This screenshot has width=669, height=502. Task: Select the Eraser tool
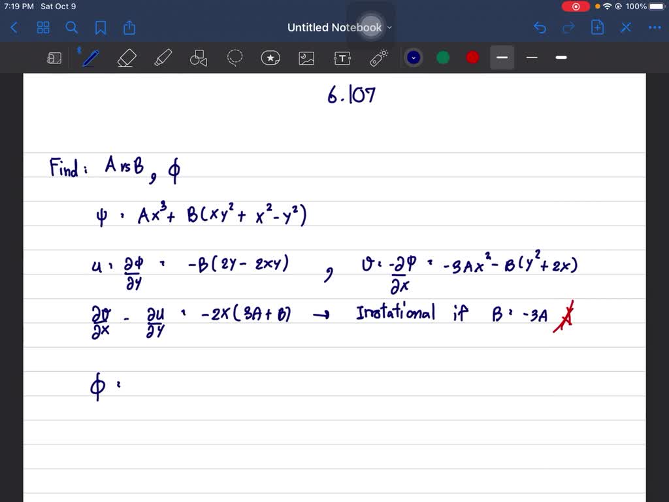coord(126,58)
